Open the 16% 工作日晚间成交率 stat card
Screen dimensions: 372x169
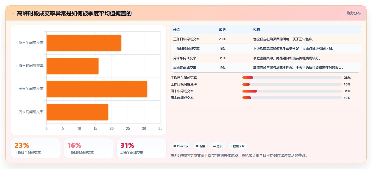click(x=88, y=148)
